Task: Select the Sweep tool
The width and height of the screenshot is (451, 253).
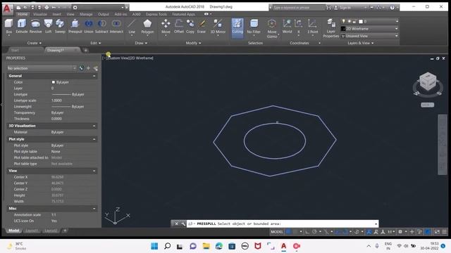Action: pos(60,26)
